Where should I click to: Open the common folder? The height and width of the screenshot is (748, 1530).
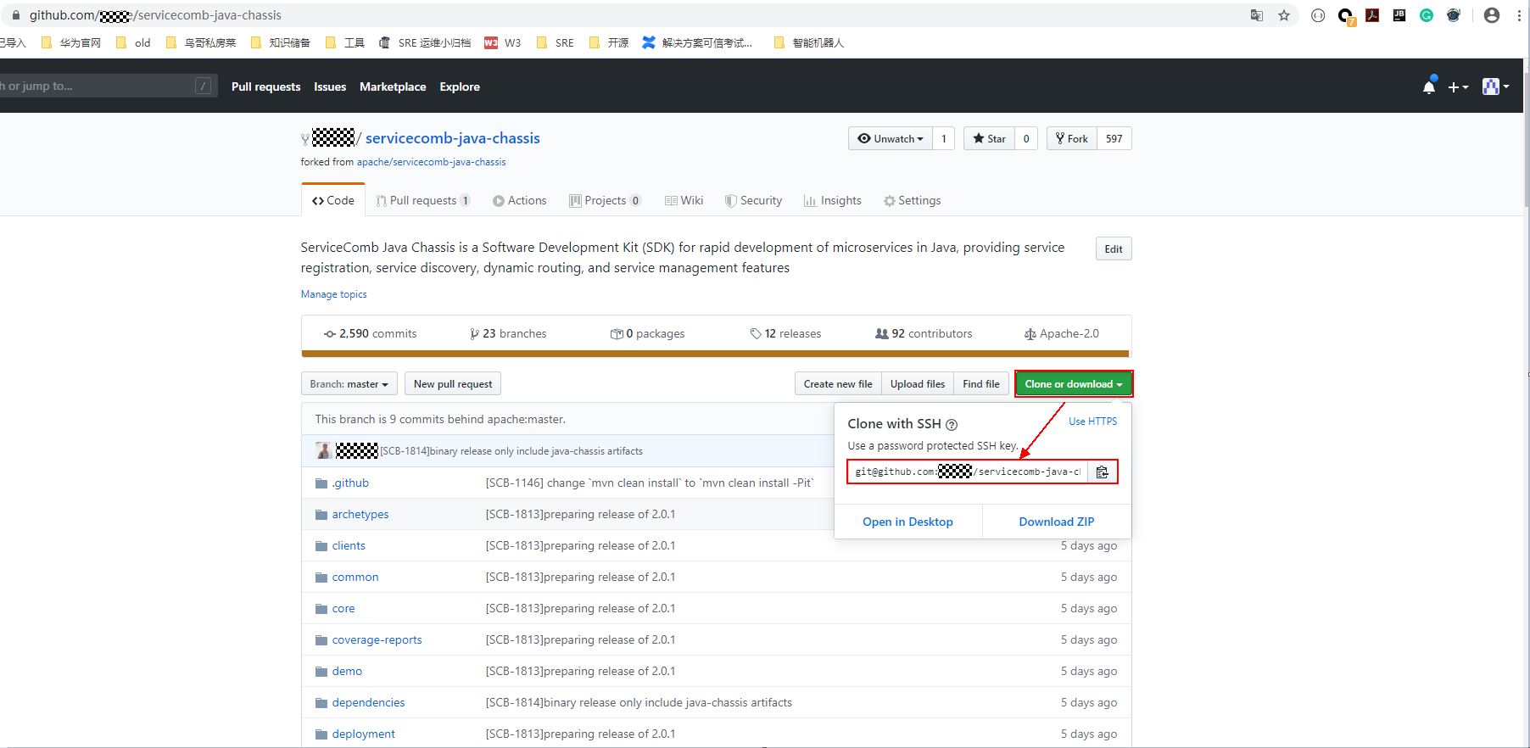click(x=355, y=577)
